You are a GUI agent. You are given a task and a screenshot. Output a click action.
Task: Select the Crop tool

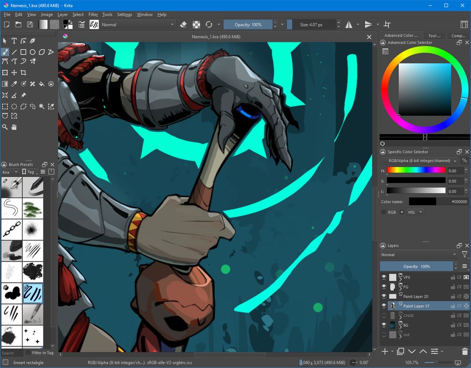[x=23, y=73]
